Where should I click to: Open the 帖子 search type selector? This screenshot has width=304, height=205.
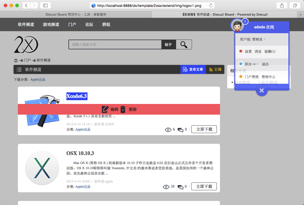coord(169,44)
